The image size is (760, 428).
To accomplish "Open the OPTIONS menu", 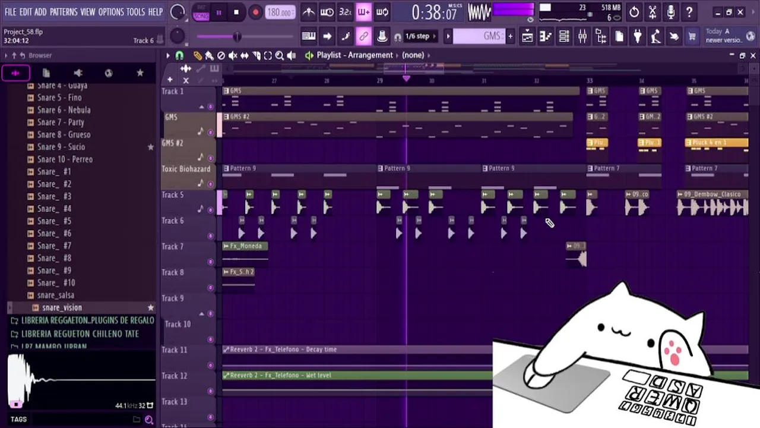I will pyautogui.click(x=111, y=12).
